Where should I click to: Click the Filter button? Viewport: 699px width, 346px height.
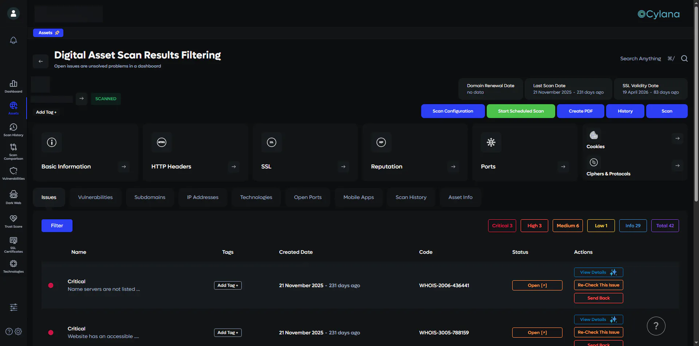click(x=57, y=225)
